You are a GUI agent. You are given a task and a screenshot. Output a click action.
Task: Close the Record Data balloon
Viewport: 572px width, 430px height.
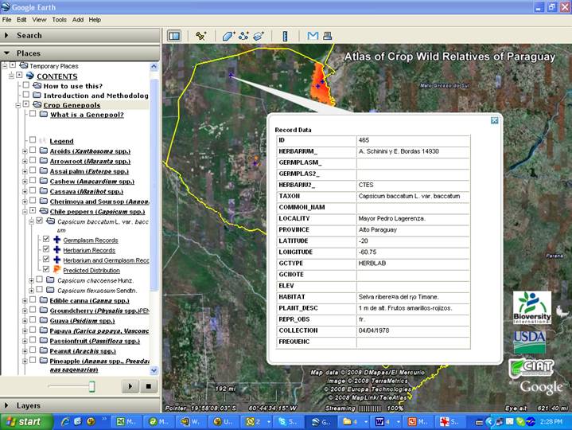(494, 120)
